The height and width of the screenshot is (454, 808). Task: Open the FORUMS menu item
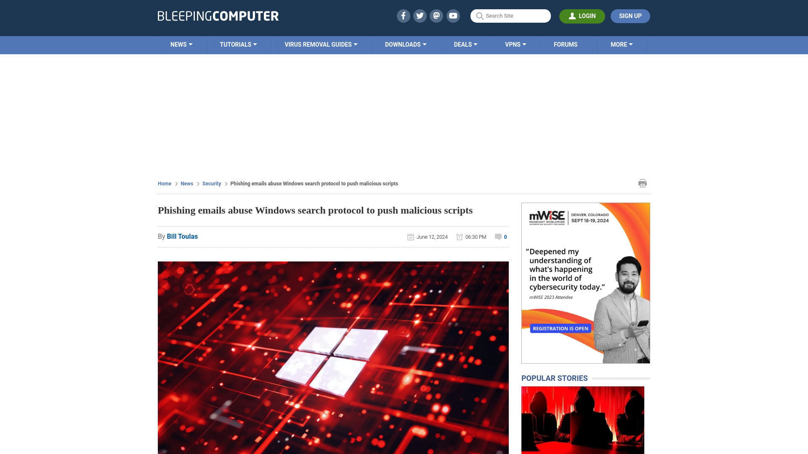(566, 44)
